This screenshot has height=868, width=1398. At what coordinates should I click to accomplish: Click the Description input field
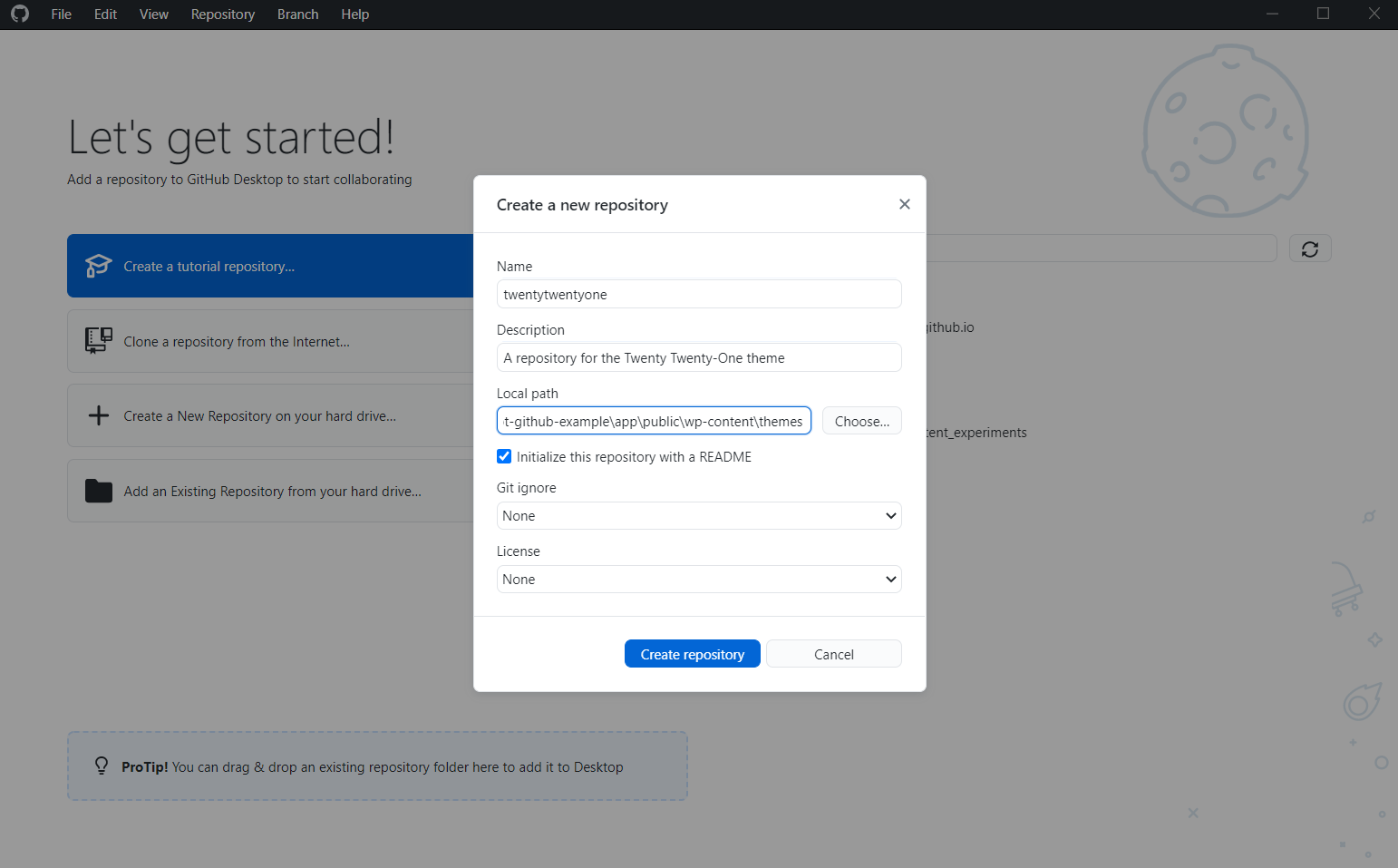coord(699,357)
